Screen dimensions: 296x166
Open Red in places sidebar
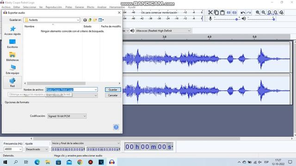(12, 83)
